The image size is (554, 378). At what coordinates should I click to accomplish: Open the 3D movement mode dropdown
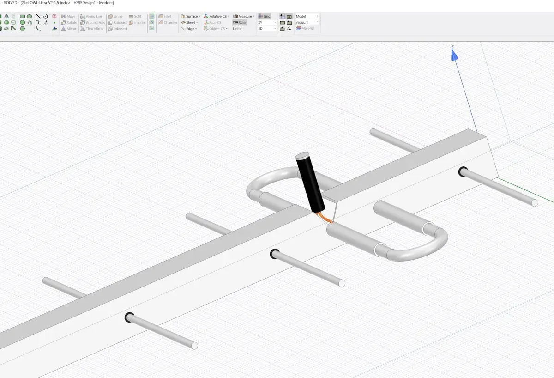[x=267, y=29]
